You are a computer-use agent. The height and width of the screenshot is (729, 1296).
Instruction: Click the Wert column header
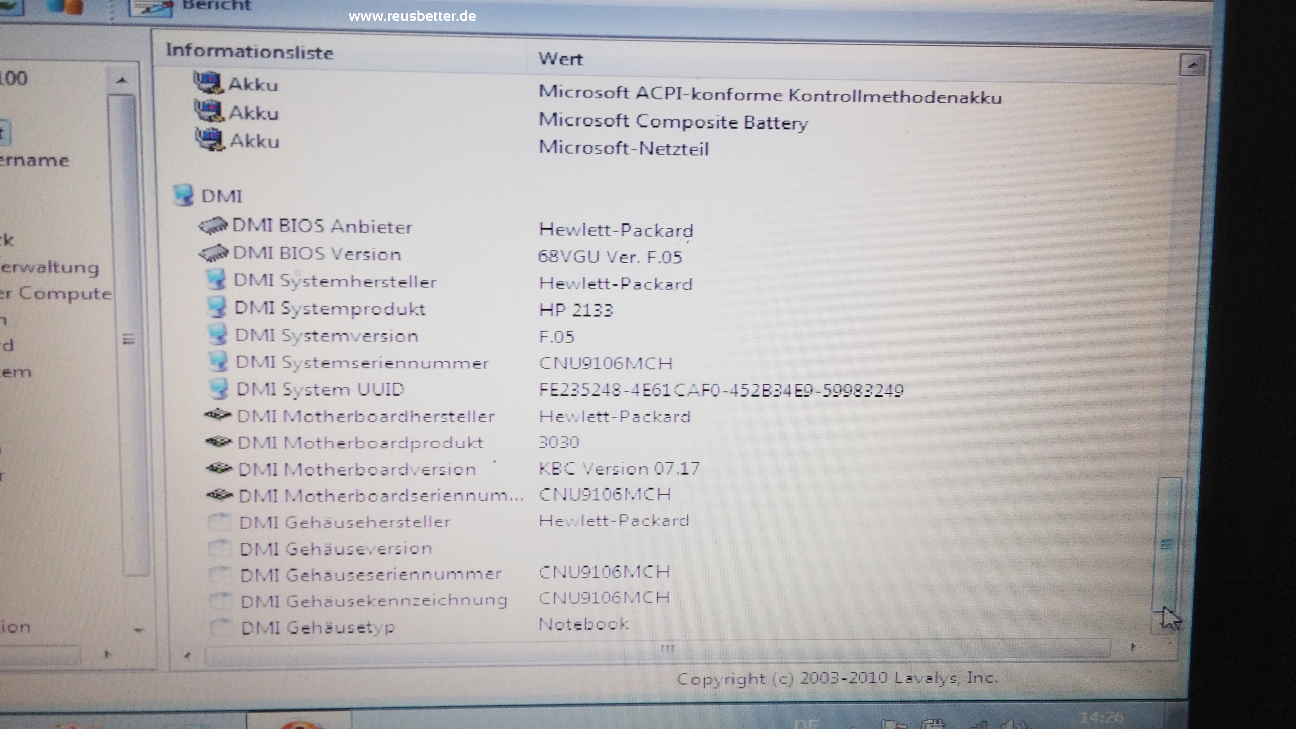(x=560, y=59)
